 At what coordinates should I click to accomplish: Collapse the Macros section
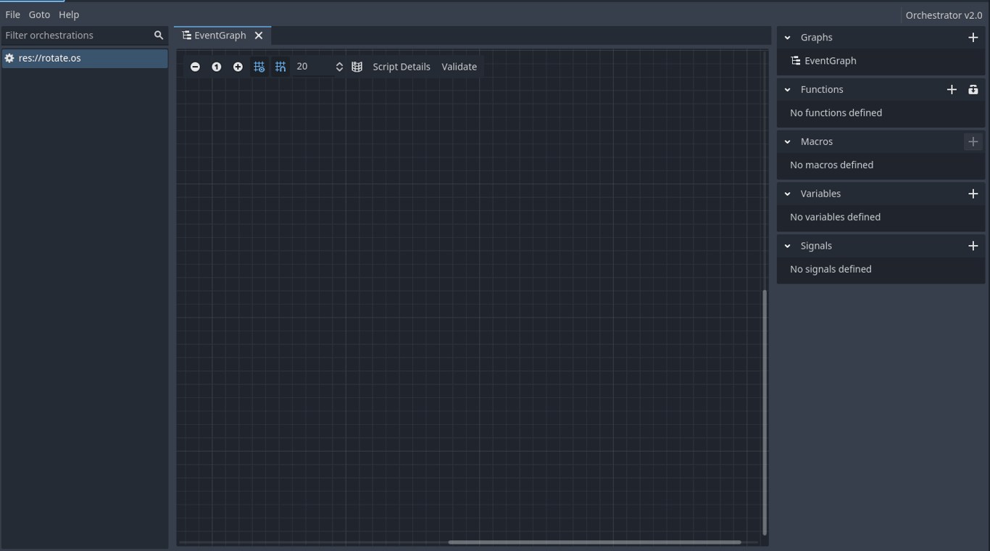pos(788,142)
